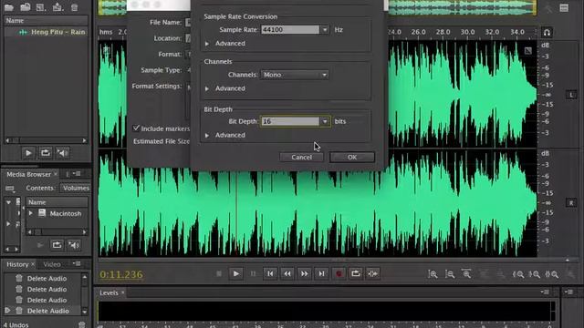The width and height of the screenshot is (584, 328).
Task: Open the Media Browser panel menu icon
Action: point(77,174)
